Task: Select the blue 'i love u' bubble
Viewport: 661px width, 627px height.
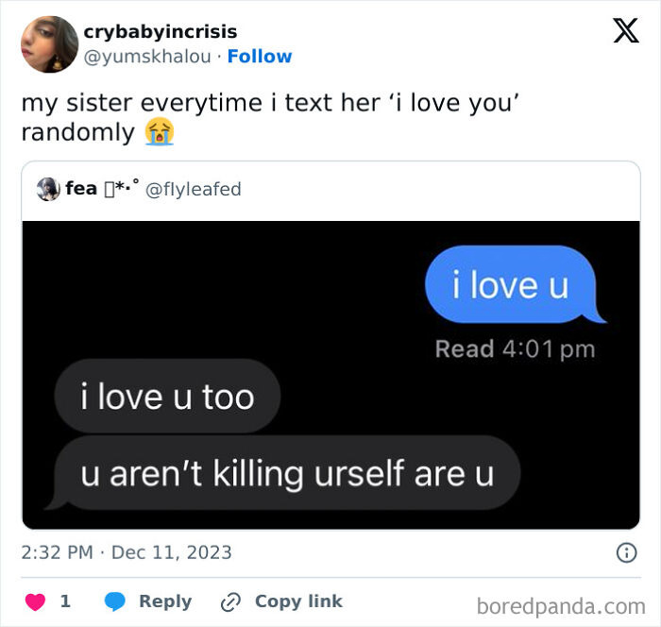Action: [x=511, y=284]
